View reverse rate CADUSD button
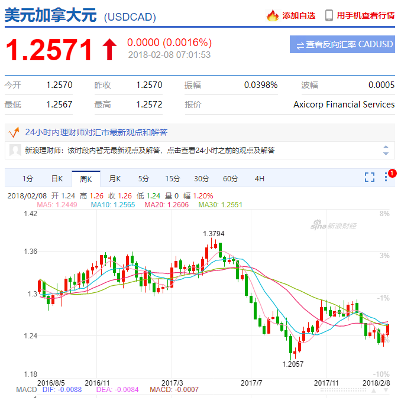 (x=342, y=44)
